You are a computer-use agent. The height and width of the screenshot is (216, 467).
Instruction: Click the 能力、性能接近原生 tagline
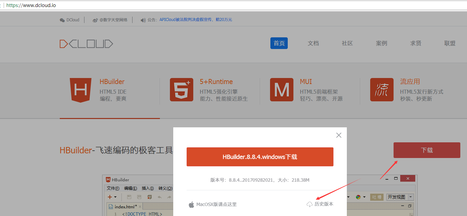tap(224, 99)
